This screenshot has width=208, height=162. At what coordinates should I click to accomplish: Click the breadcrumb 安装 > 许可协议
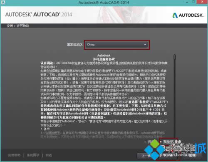tap(18, 26)
